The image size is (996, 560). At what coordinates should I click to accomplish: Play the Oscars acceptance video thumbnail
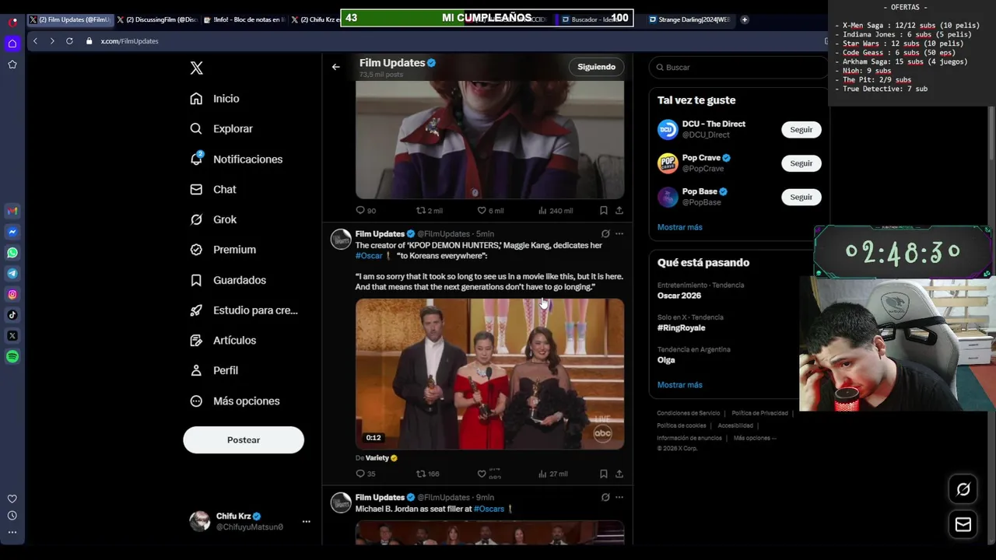click(x=489, y=374)
